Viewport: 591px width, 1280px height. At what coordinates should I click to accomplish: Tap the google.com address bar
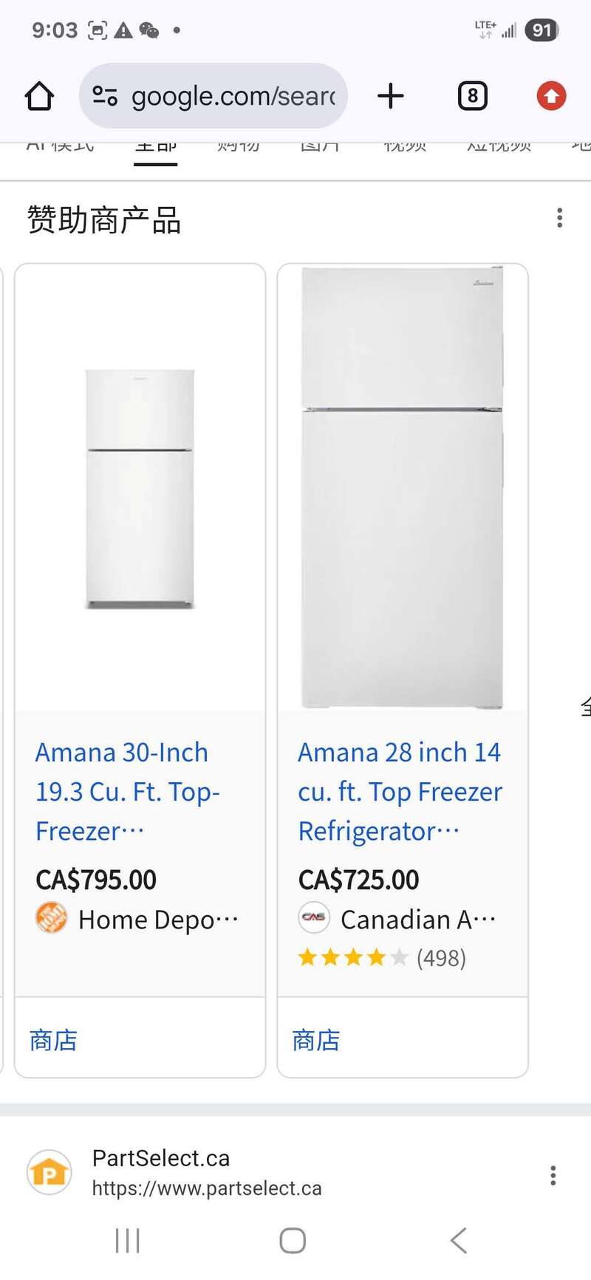(232, 96)
